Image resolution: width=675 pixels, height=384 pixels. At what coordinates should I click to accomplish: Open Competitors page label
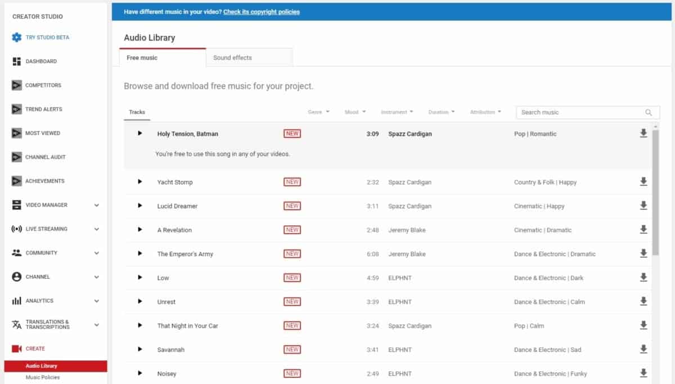[43, 85]
